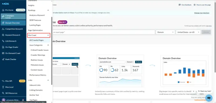Open the United States - en-US dropdown

point(188,32)
